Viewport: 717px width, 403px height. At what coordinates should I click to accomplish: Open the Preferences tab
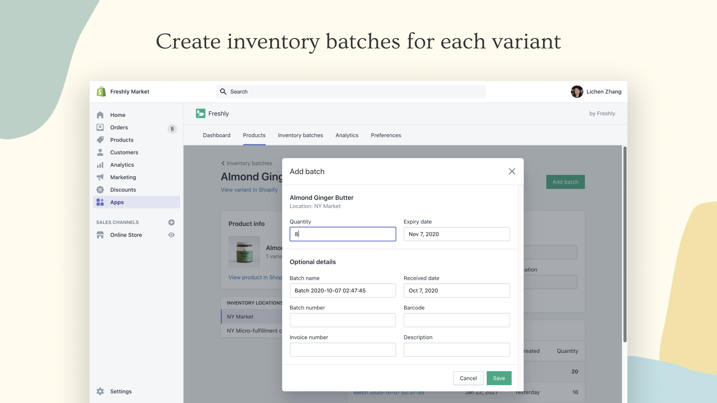pyautogui.click(x=386, y=135)
